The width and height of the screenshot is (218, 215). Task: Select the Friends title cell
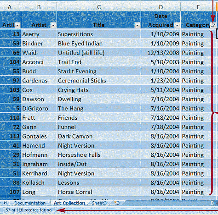99,118
